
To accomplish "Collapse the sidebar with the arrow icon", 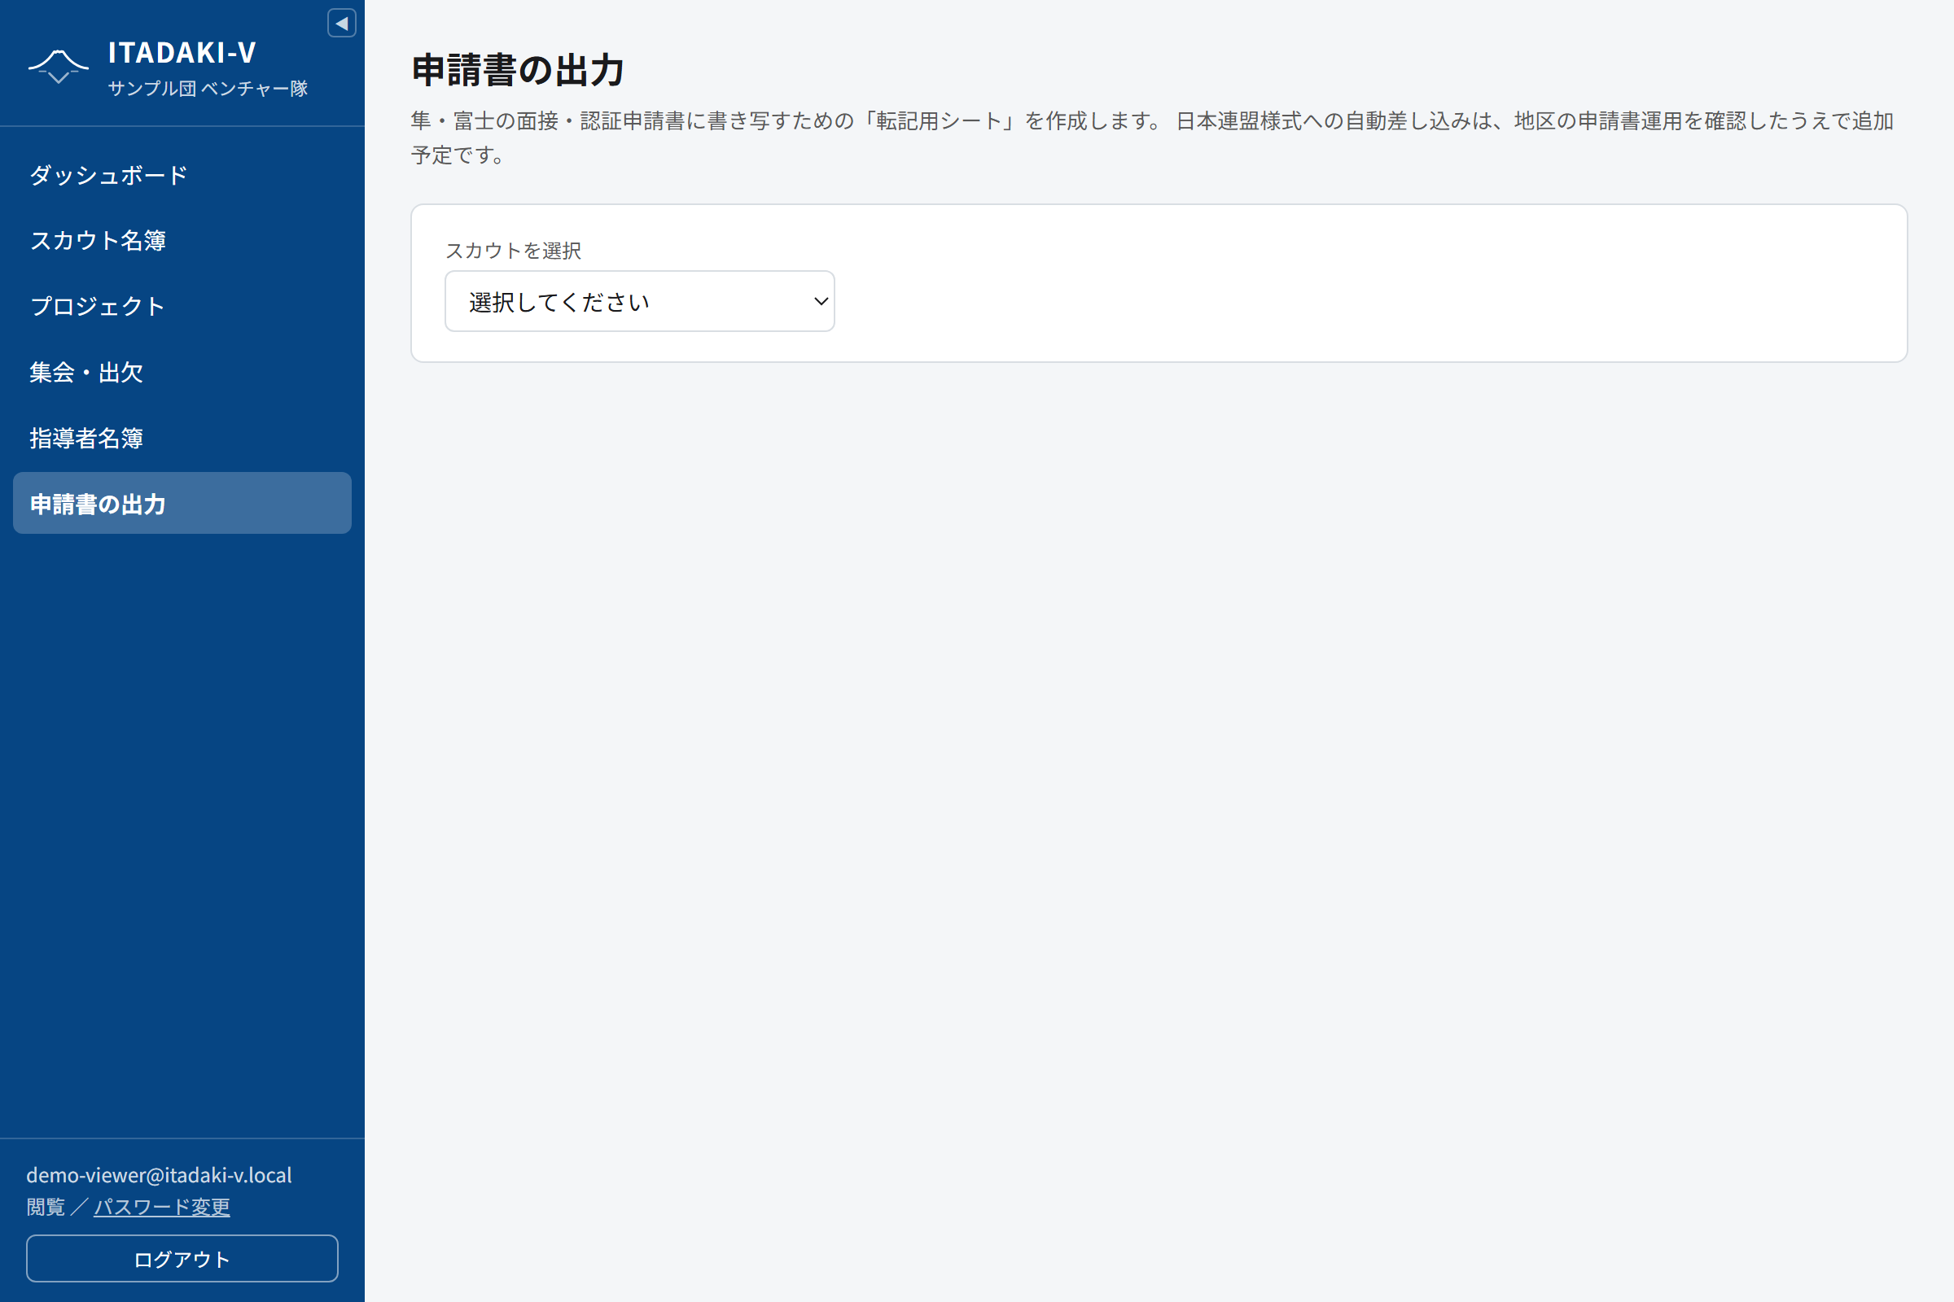I will click(341, 24).
